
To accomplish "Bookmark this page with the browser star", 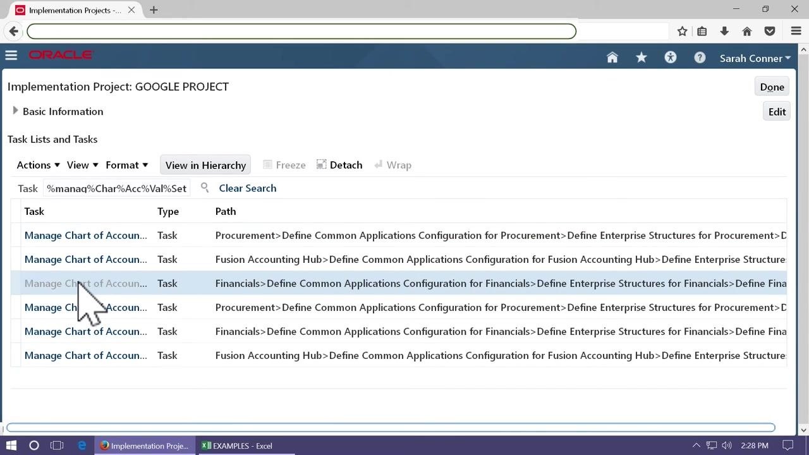I will 682,31.
